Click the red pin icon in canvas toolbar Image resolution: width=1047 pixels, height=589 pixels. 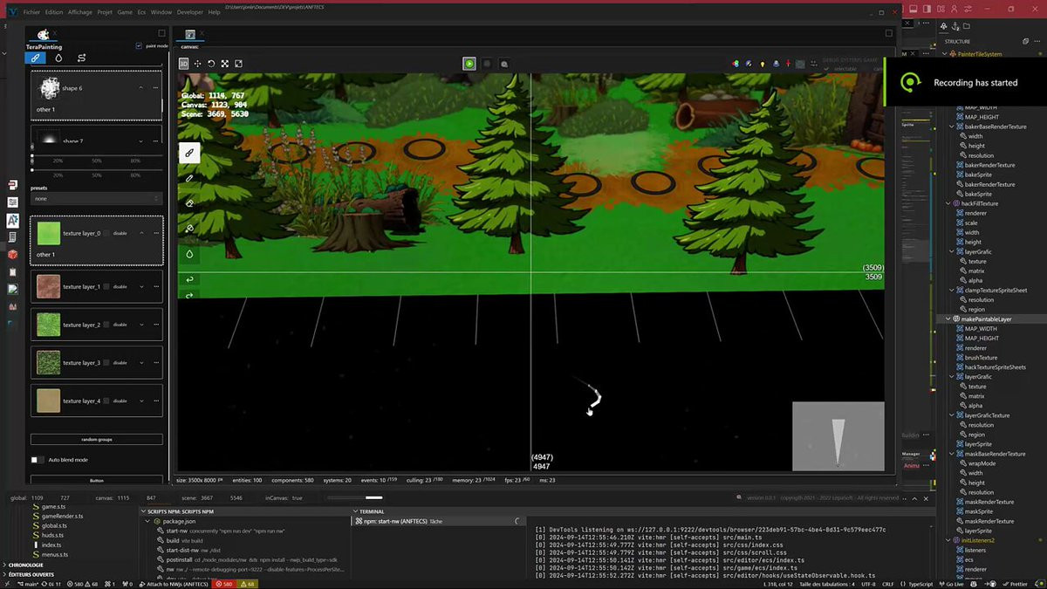(x=789, y=64)
